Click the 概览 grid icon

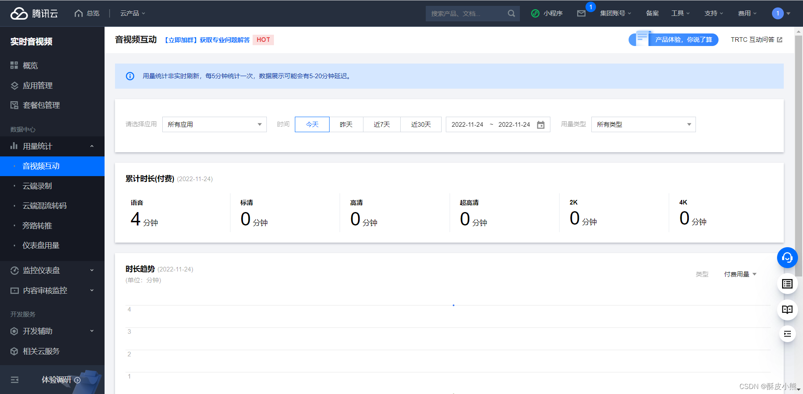pos(14,65)
